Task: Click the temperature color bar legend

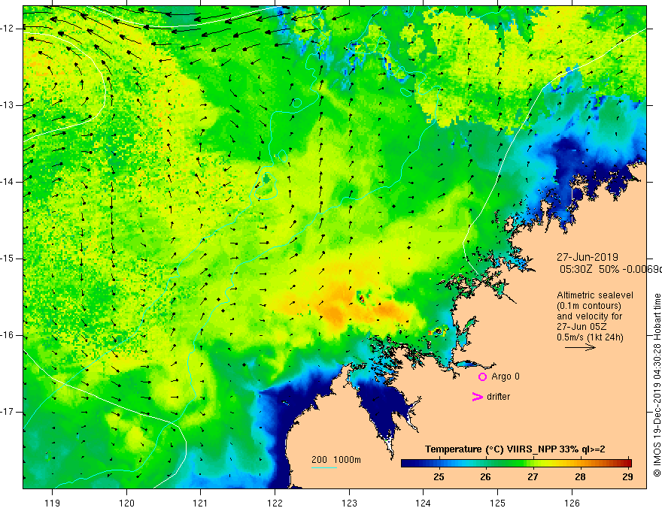Action: point(516,463)
